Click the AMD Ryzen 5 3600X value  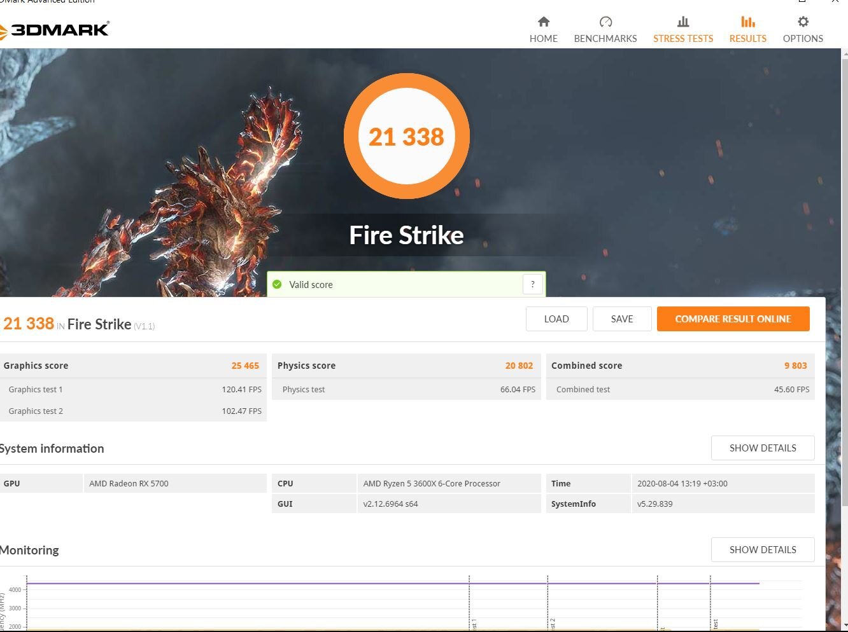click(432, 483)
